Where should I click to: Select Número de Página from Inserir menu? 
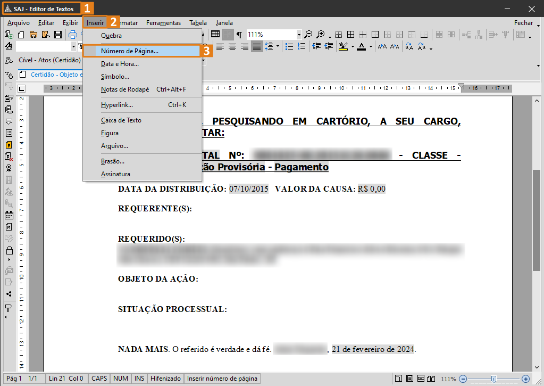click(x=142, y=51)
